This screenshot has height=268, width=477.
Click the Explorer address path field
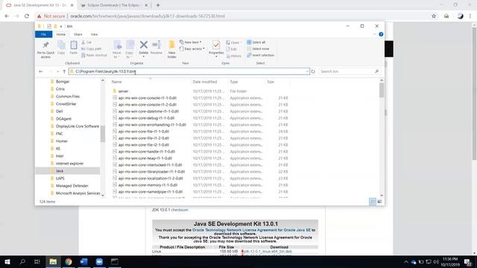coord(189,71)
